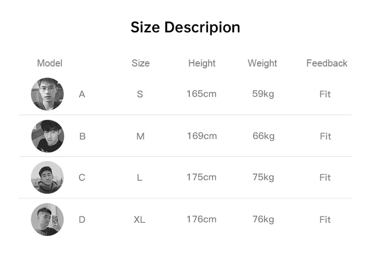The height and width of the screenshot is (264, 370).
Task: Click the Model column header
Action: click(x=50, y=63)
